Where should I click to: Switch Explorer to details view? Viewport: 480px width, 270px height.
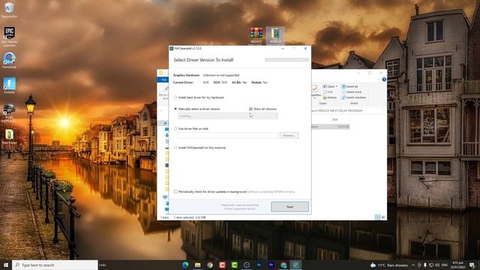pyautogui.click(x=378, y=217)
